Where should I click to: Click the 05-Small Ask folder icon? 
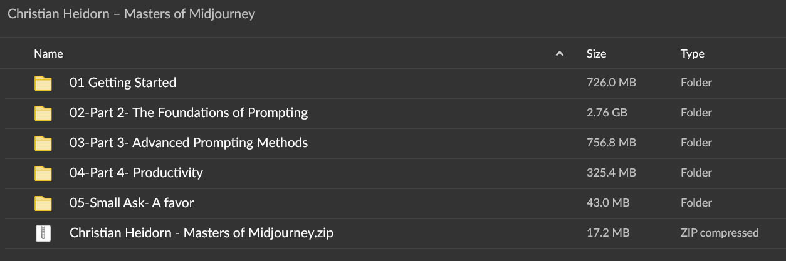click(43, 203)
